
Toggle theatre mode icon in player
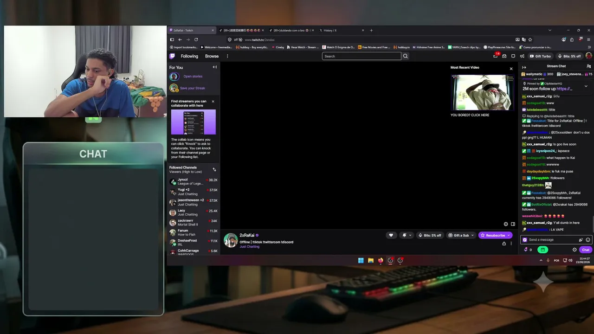[x=513, y=224]
